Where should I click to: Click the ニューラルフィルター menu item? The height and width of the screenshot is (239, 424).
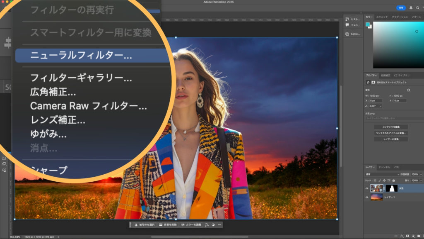point(81,56)
